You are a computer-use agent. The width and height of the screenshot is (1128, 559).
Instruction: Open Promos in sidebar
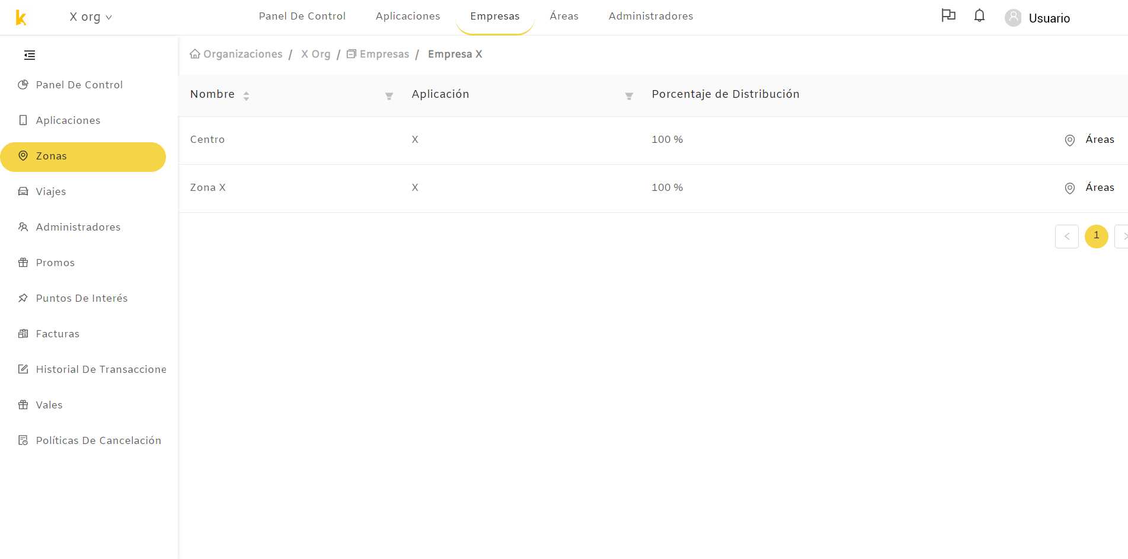point(55,263)
